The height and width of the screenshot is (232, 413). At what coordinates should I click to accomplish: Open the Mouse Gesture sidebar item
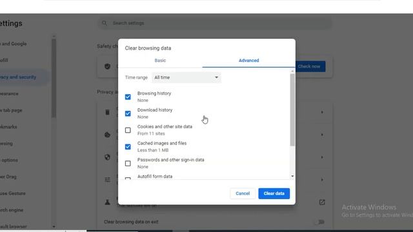click(13, 193)
